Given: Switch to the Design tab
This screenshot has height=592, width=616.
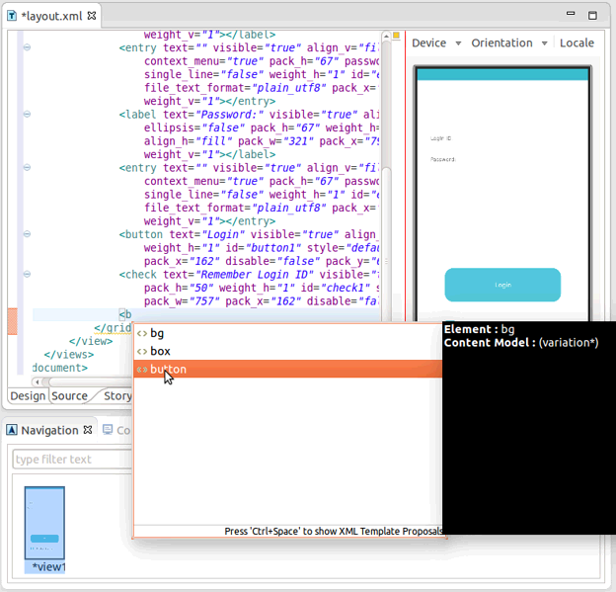Looking at the screenshot, I should (x=28, y=395).
